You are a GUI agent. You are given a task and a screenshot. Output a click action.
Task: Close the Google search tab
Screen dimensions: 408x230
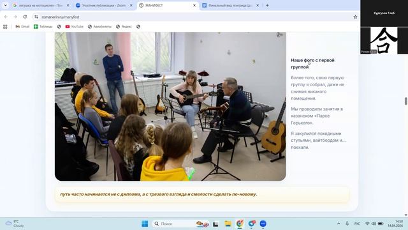pos(68,5)
